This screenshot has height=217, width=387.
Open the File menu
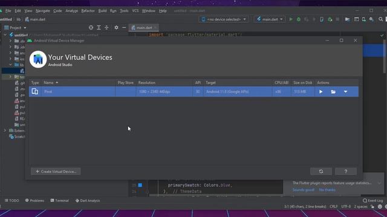(x=8, y=11)
